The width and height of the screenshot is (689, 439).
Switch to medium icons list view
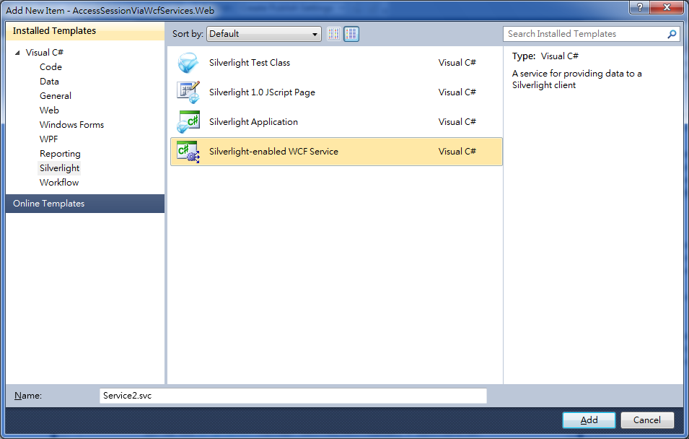click(351, 34)
